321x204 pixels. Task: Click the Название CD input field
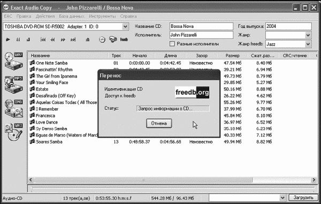(x=201, y=26)
